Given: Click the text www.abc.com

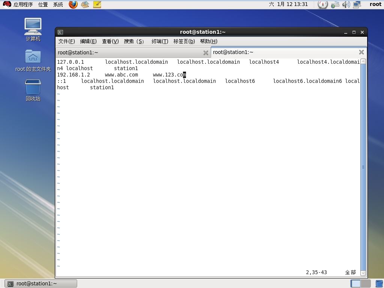Looking at the screenshot, I should [x=121, y=75].
